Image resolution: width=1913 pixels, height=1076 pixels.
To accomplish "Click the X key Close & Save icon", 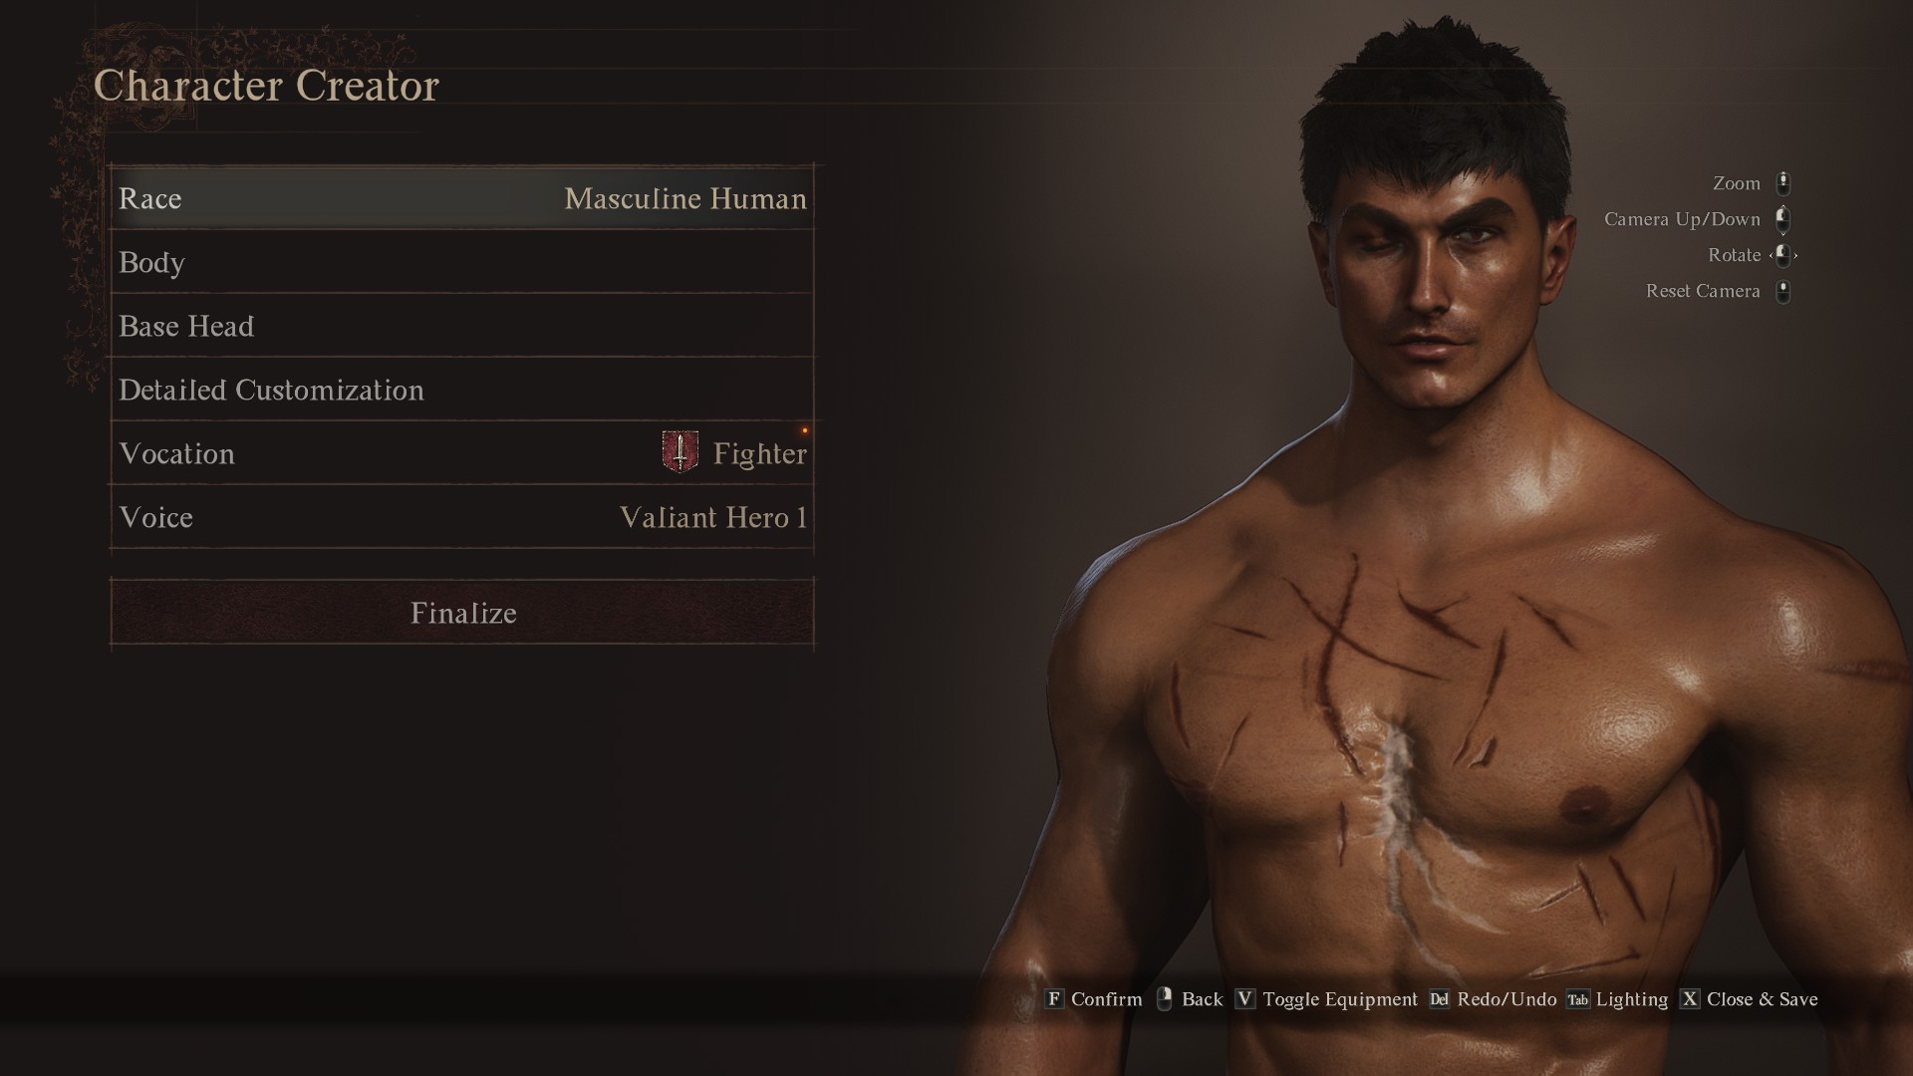I will pos(1690,999).
